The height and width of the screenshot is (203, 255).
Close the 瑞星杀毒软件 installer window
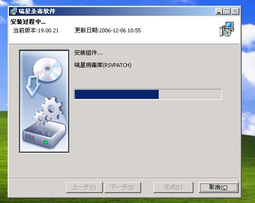click(x=235, y=11)
